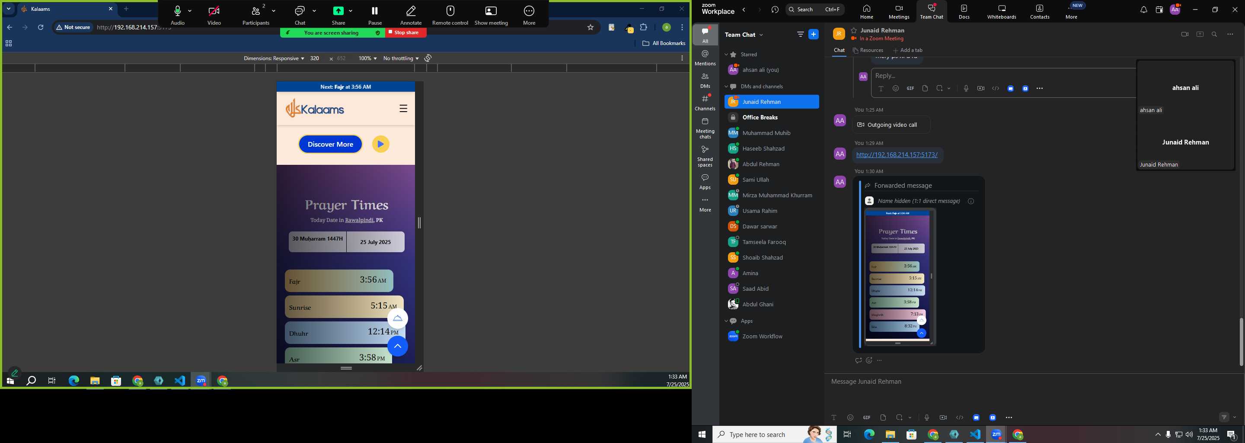Collapse the Starred section
Viewport: 1245px width, 443px height.
pyautogui.click(x=726, y=55)
